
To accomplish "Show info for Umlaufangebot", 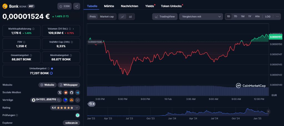I will (48, 69).
